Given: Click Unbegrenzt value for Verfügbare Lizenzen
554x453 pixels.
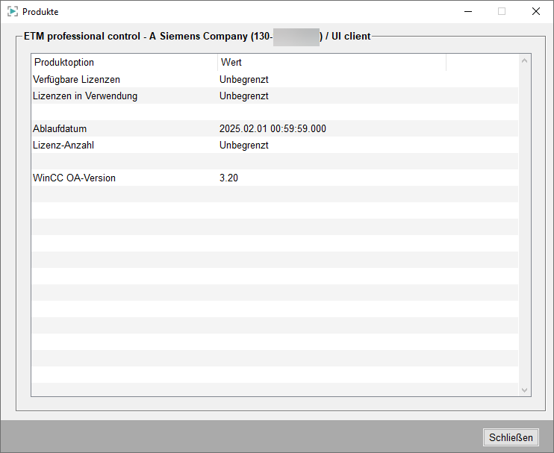Looking at the screenshot, I should (244, 79).
